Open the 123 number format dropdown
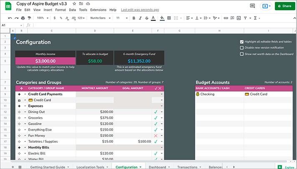 point(81,18)
